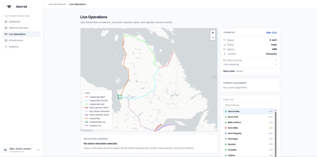
Task: Click the Aero'ed drone logo icon
Action: (9, 6)
